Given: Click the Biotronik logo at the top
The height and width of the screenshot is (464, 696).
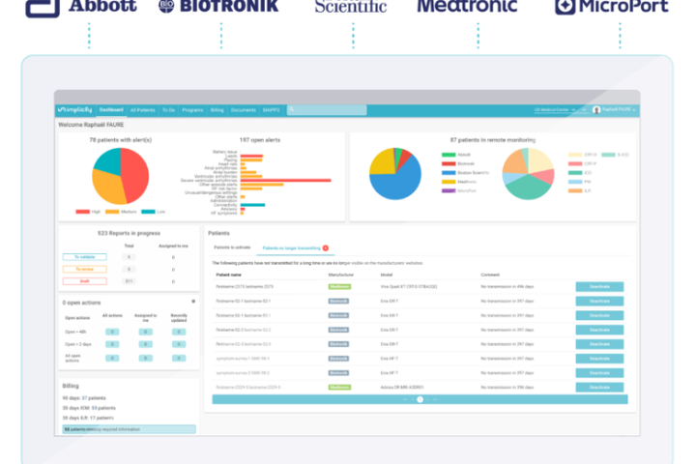Looking at the screenshot, I should pyautogui.click(x=218, y=7).
